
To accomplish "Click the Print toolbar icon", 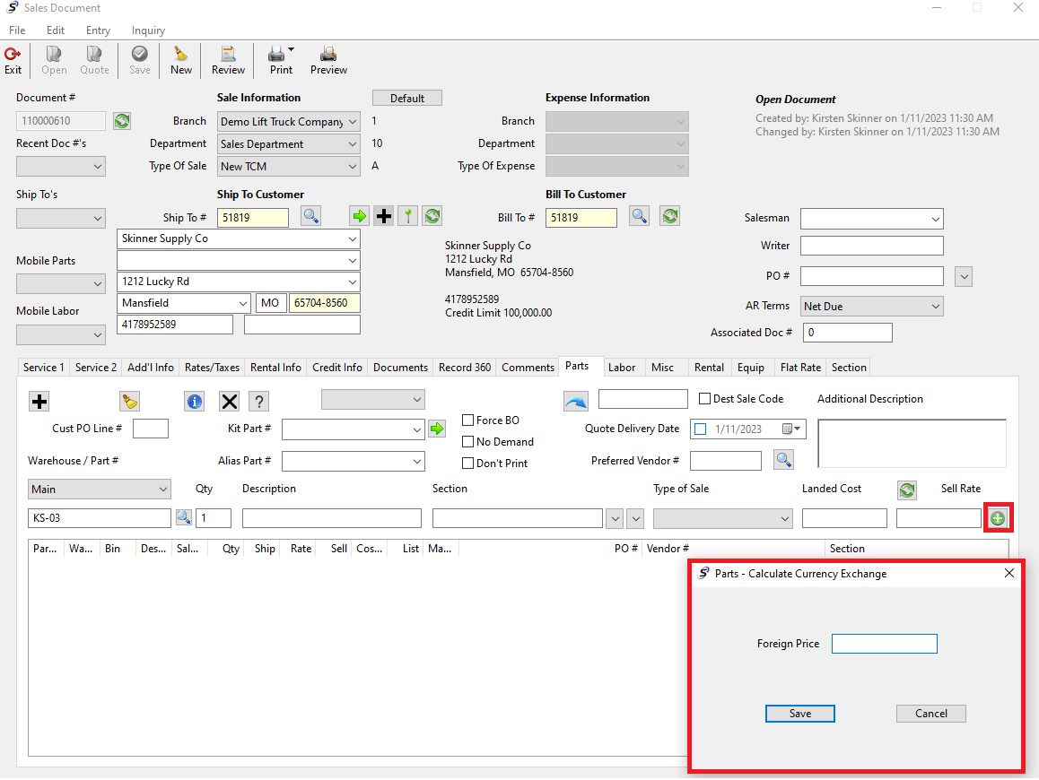I will tap(281, 60).
